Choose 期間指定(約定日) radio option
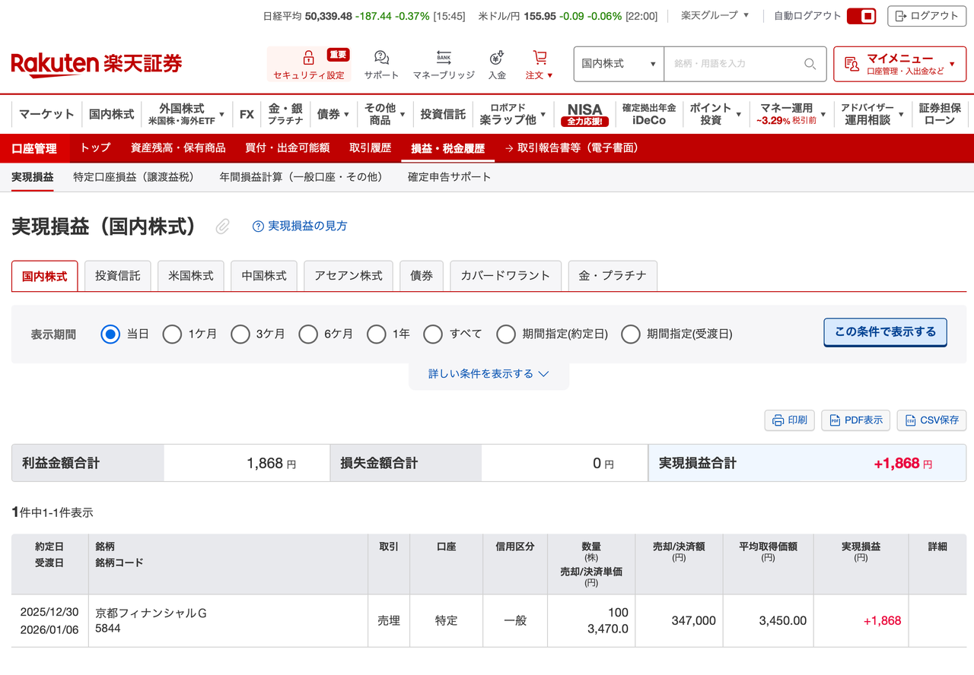This screenshot has width=974, height=675. click(x=506, y=334)
